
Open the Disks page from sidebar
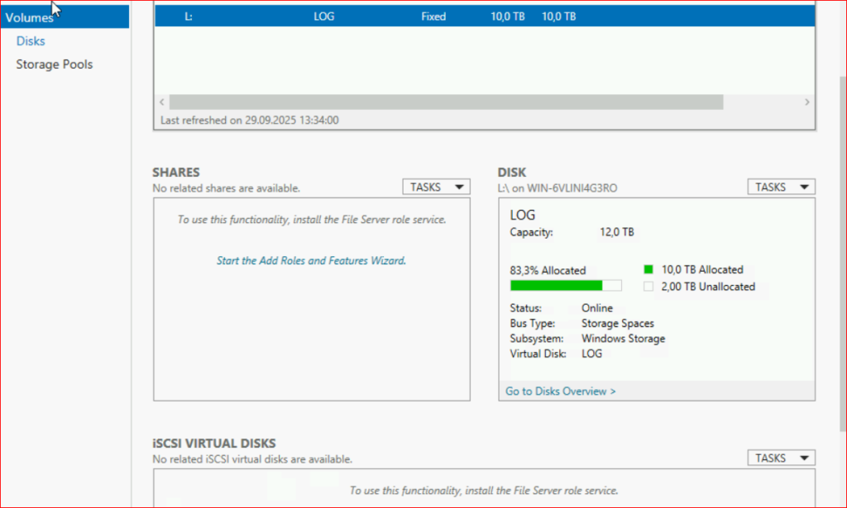pos(31,41)
